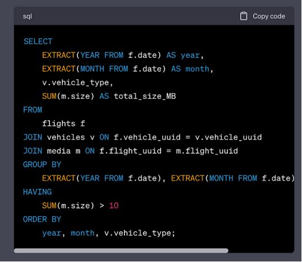302x262 pixels.
Task: Click the number 10 in HAVING clause
Action: pyautogui.click(x=114, y=206)
